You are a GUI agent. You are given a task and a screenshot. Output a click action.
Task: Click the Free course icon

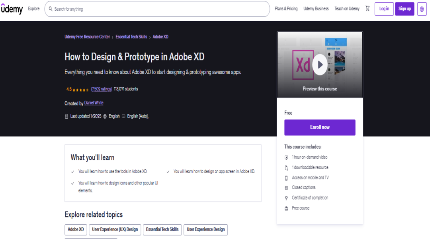[x=286, y=208]
